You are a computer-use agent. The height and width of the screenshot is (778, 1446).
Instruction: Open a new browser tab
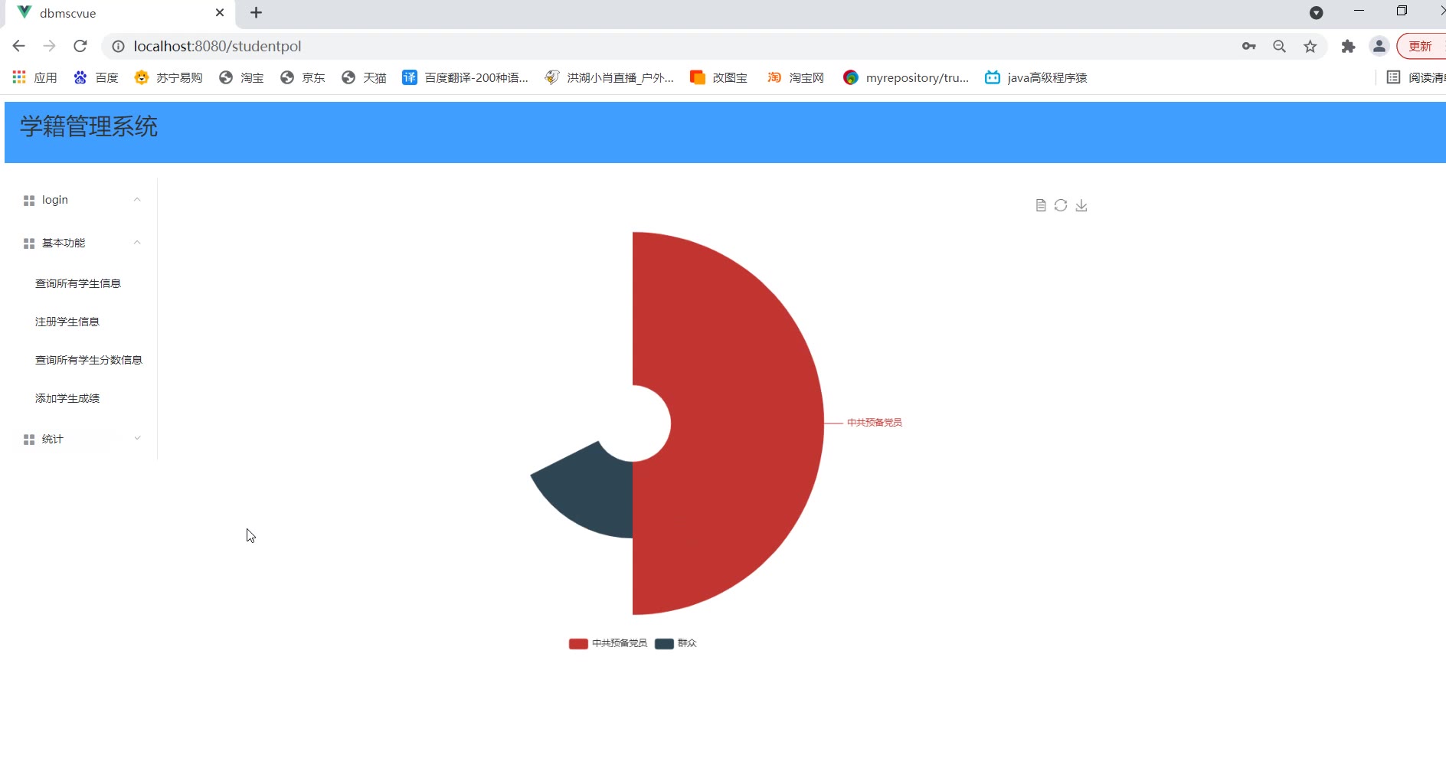(x=257, y=12)
